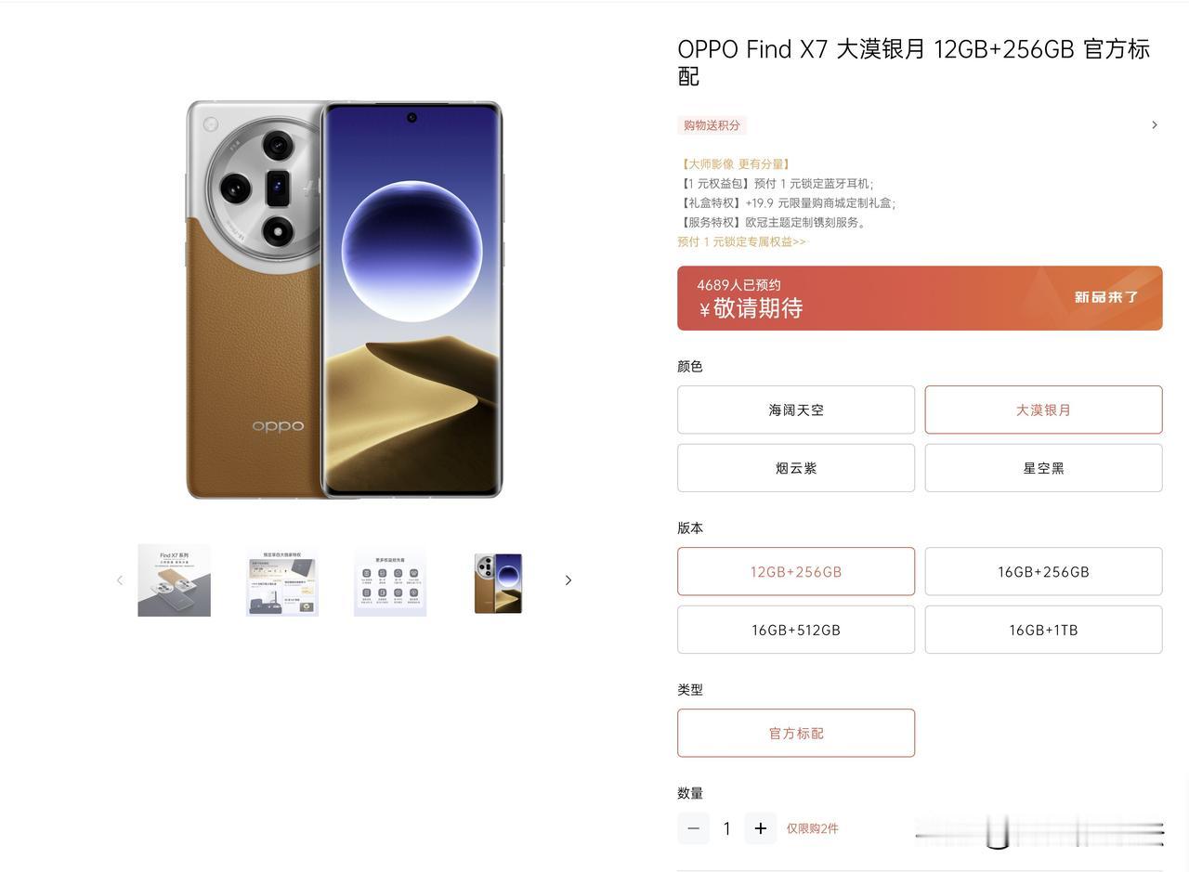Open the Find X7 系列 thumbnail
This screenshot has height=872, width=1189.
click(x=175, y=580)
